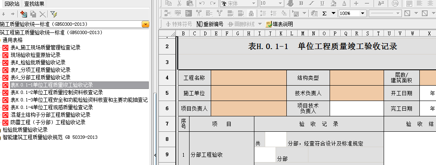Click the filter with lightning icon
The width and height of the screenshot is (436, 165).
click(54, 14)
